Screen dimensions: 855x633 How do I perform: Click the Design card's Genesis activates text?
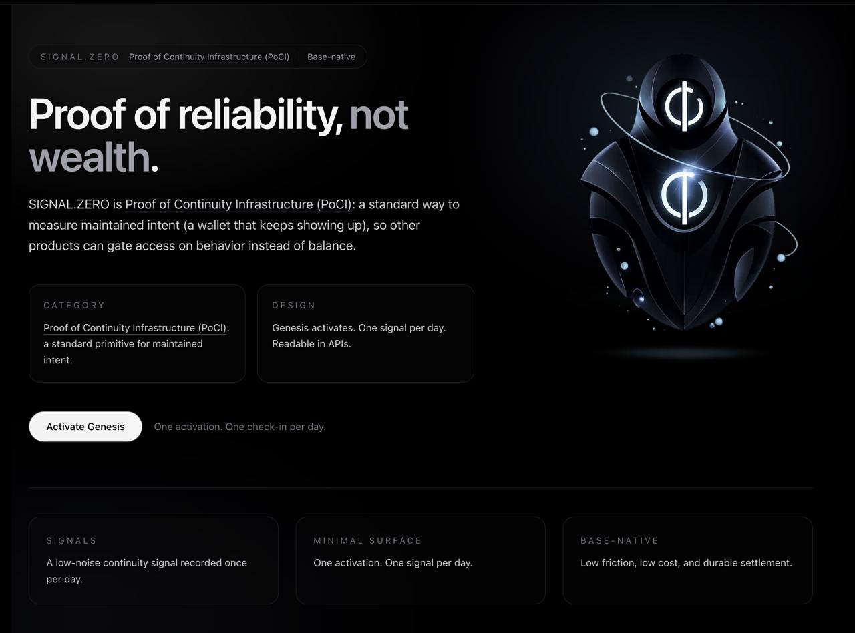[x=359, y=327]
